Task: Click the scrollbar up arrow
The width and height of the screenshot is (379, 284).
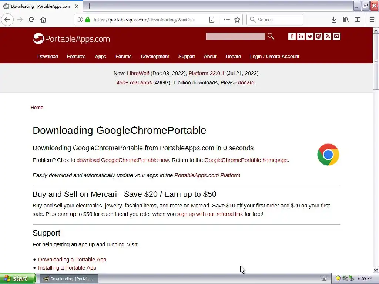Action: click(376, 31)
